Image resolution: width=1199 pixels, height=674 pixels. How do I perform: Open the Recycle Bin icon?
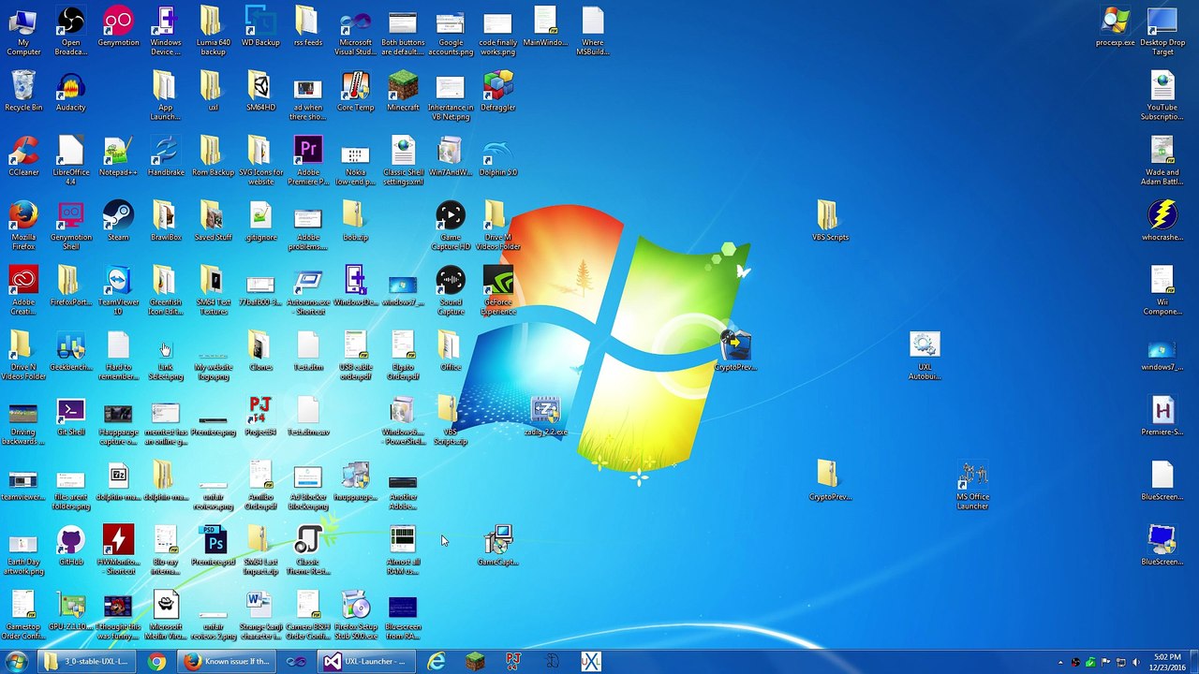pyautogui.click(x=23, y=92)
